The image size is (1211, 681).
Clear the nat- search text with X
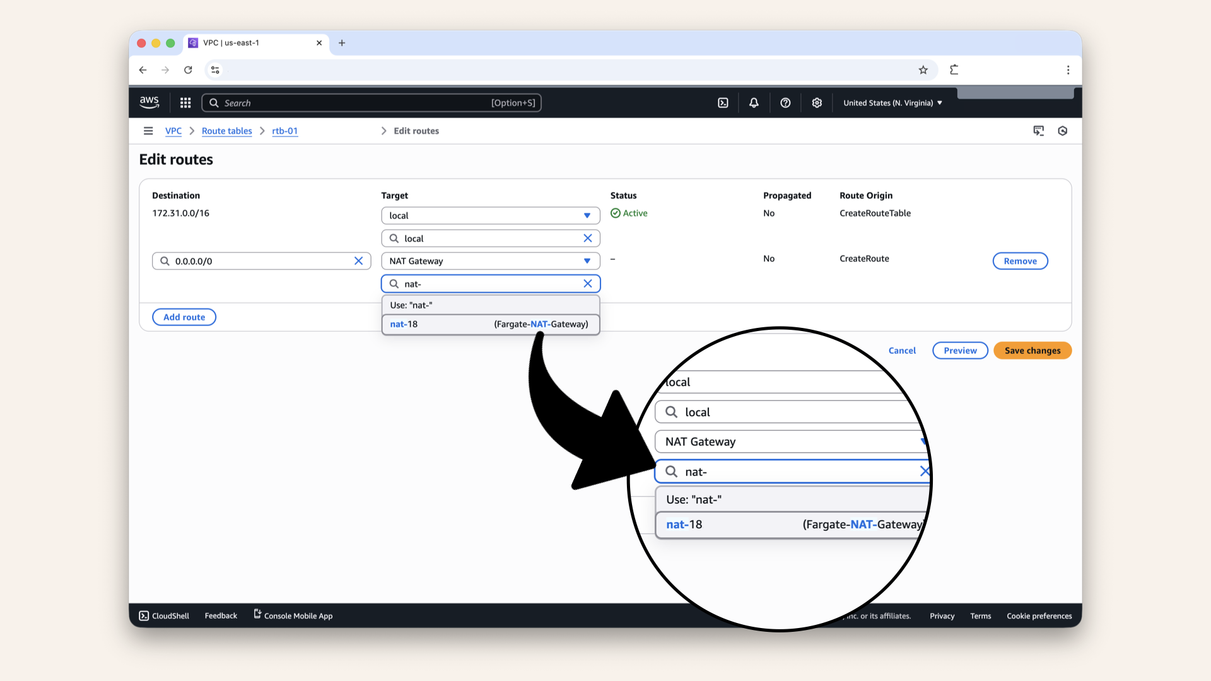(x=588, y=283)
